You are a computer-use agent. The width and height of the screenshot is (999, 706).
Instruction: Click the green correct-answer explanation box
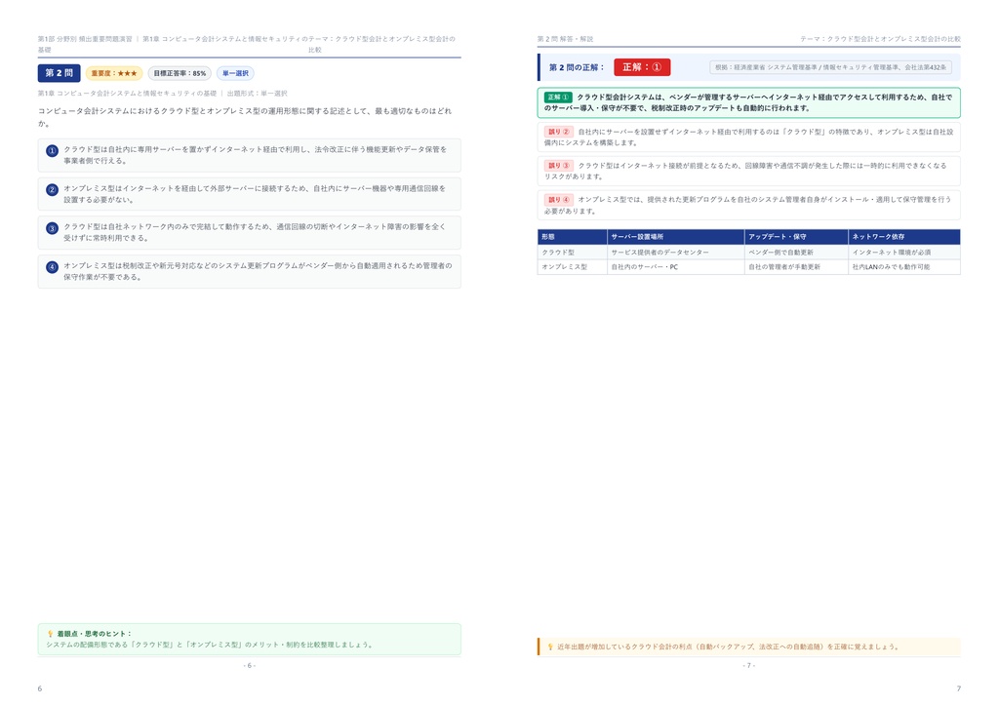[748, 102]
